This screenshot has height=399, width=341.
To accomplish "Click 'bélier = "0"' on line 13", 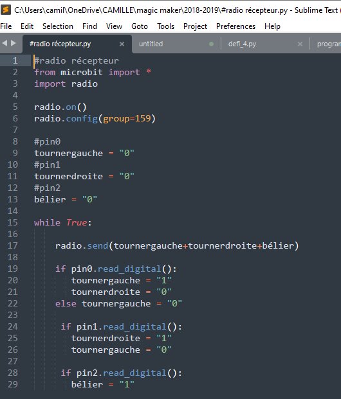I will (66, 199).
